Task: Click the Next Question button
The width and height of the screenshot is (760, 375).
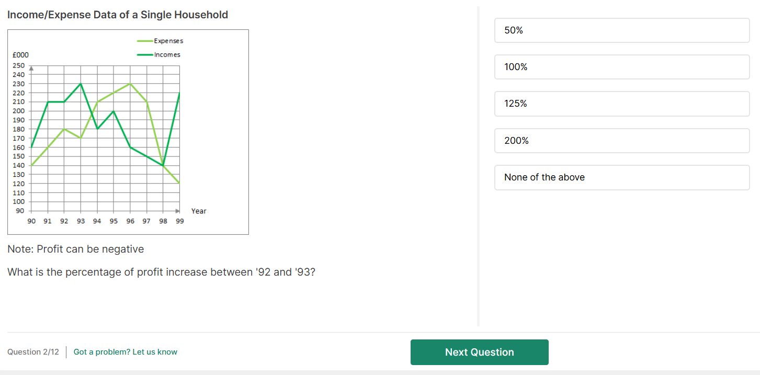Action: coord(479,352)
